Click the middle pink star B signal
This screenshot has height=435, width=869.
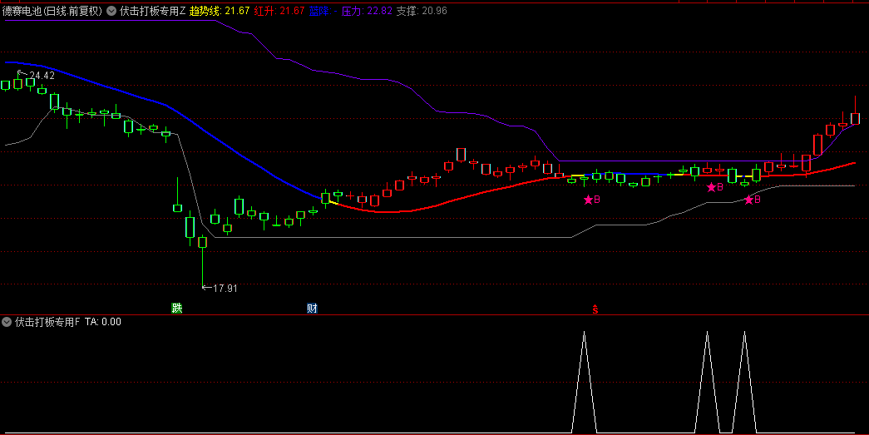coord(714,188)
